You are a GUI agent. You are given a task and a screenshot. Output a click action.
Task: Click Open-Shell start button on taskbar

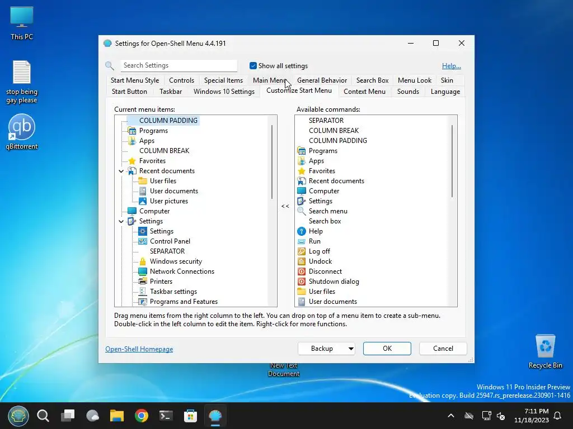pyautogui.click(x=18, y=416)
